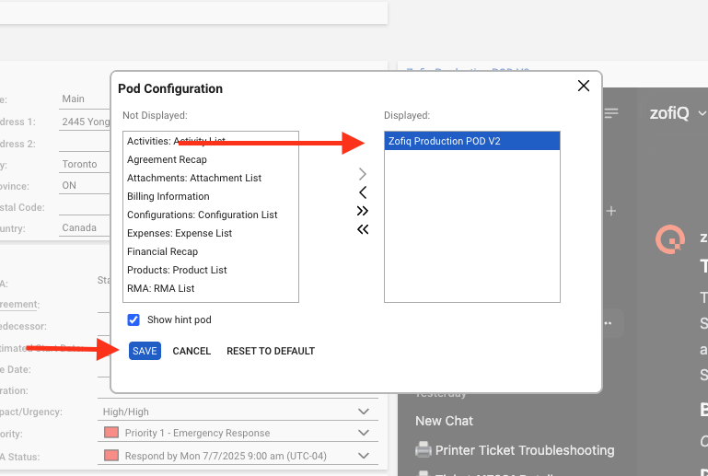Toggle the Show hint pod checkbox

coord(133,319)
